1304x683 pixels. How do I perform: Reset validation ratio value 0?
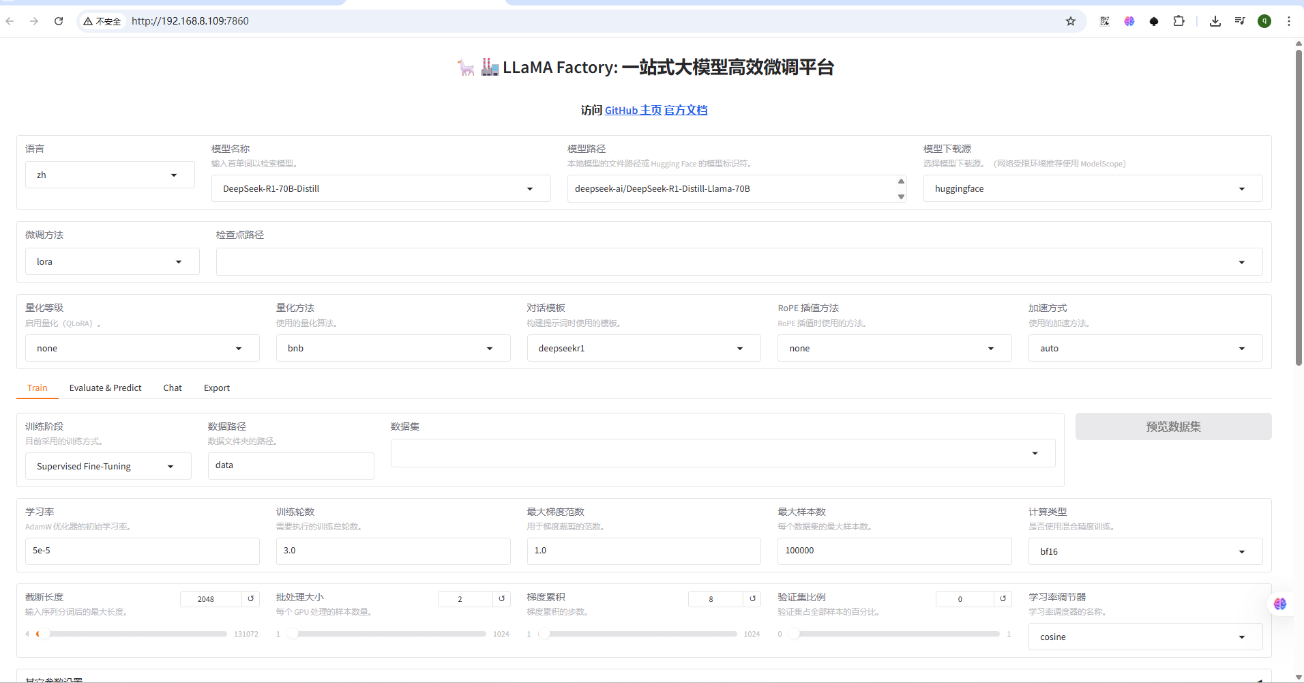(1003, 598)
